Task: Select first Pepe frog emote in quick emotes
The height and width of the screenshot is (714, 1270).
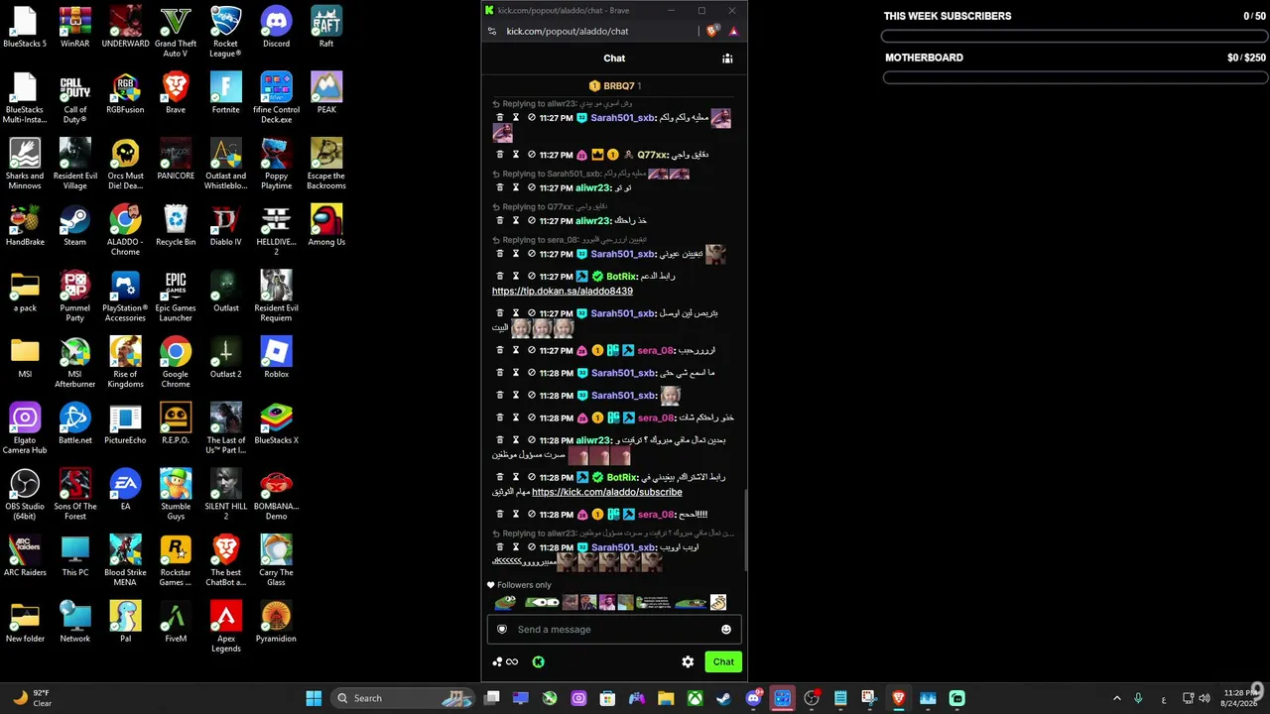Action: 505,602
